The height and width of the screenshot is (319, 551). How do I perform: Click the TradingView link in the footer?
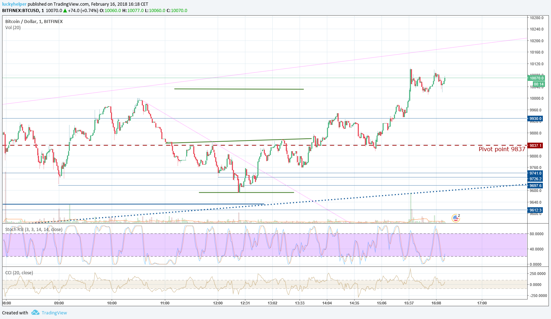(54, 313)
